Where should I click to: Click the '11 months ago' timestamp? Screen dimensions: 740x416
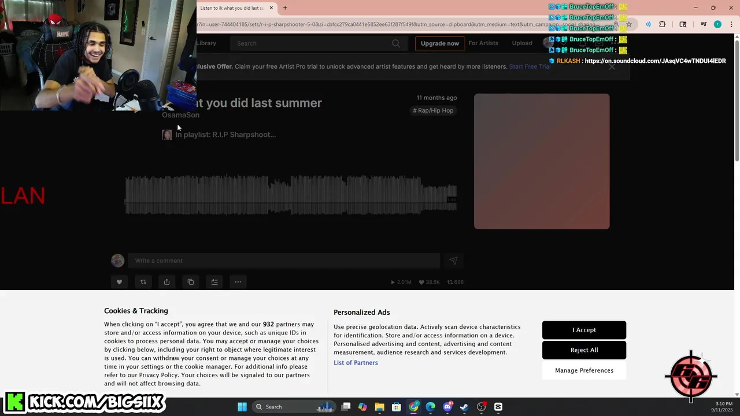(436, 98)
